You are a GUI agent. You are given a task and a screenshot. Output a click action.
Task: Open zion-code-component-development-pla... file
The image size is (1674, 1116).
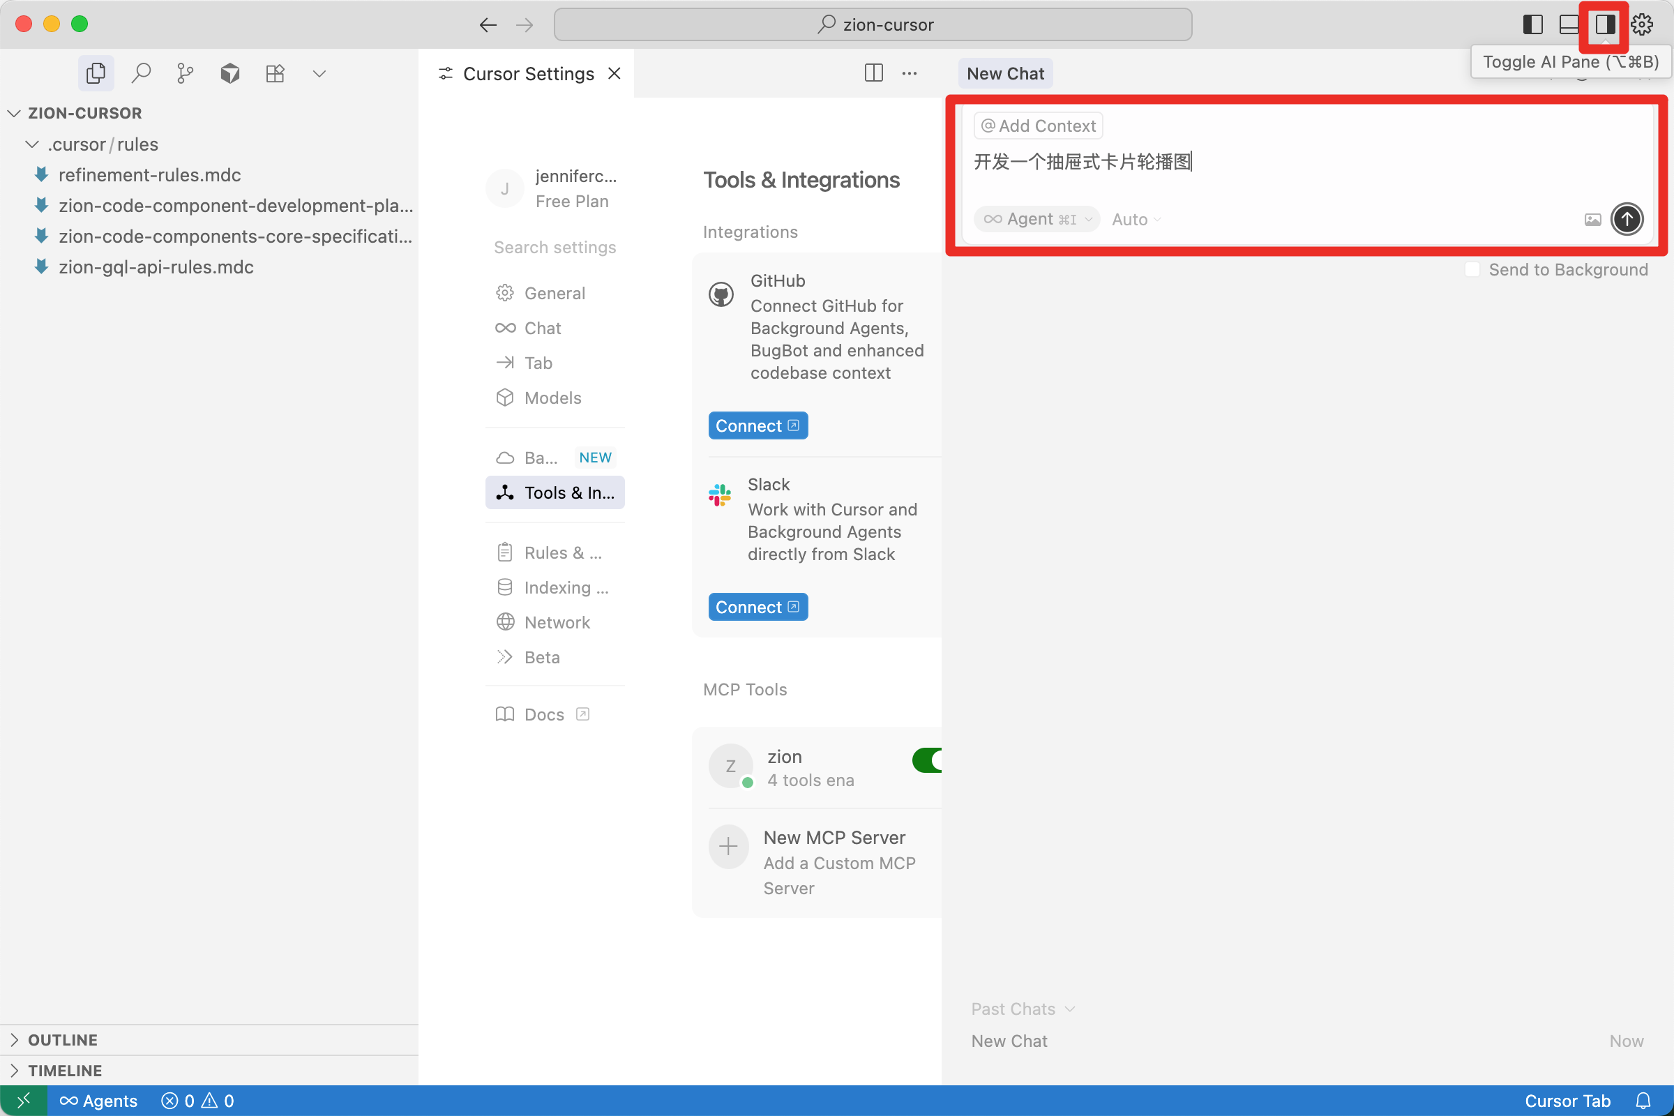pyautogui.click(x=235, y=206)
